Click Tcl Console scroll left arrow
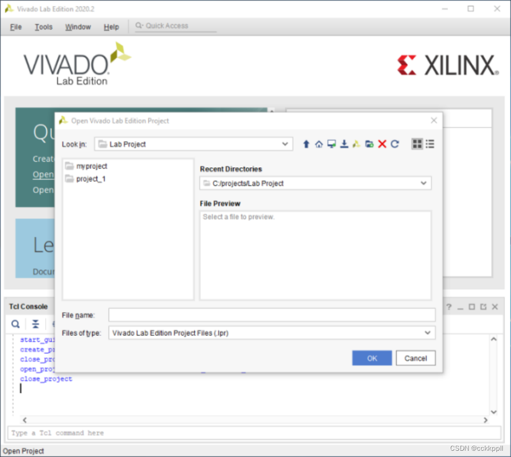Viewport: 511px width, 457px height. (x=25, y=420)
